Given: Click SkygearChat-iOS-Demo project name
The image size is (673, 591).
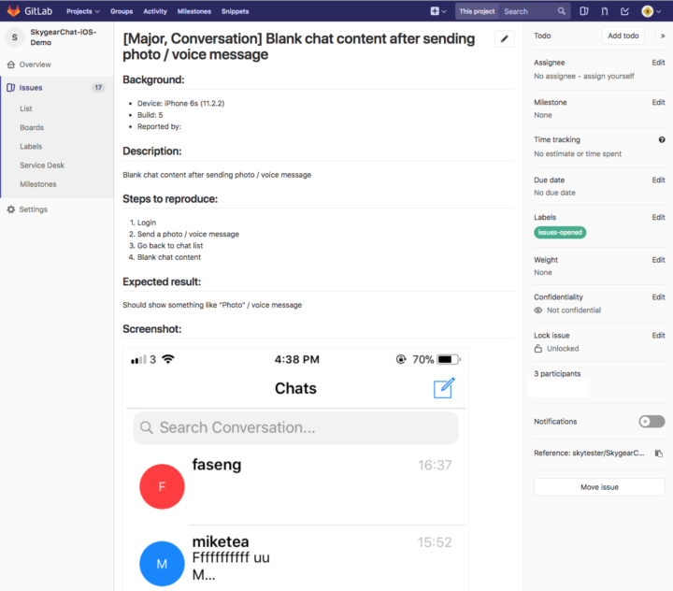Looking at the screenshot, I should [x=64, y=37].
